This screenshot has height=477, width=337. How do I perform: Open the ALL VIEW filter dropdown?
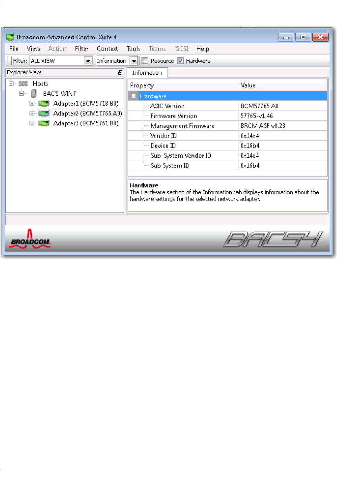(88, 61)
